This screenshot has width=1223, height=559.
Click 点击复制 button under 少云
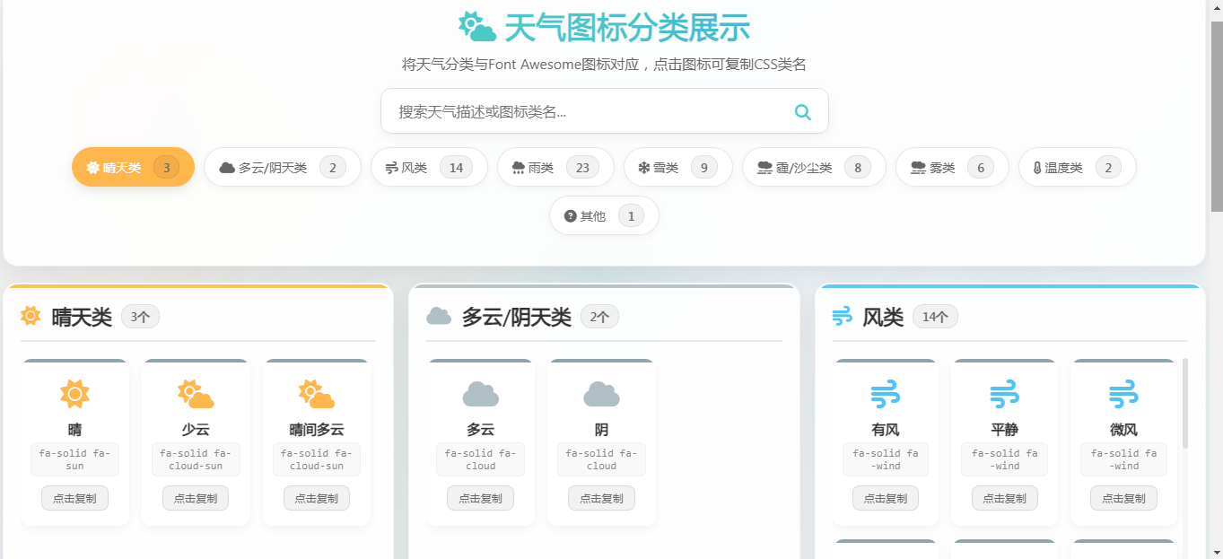pyautogui.click(x=196, y=498)
